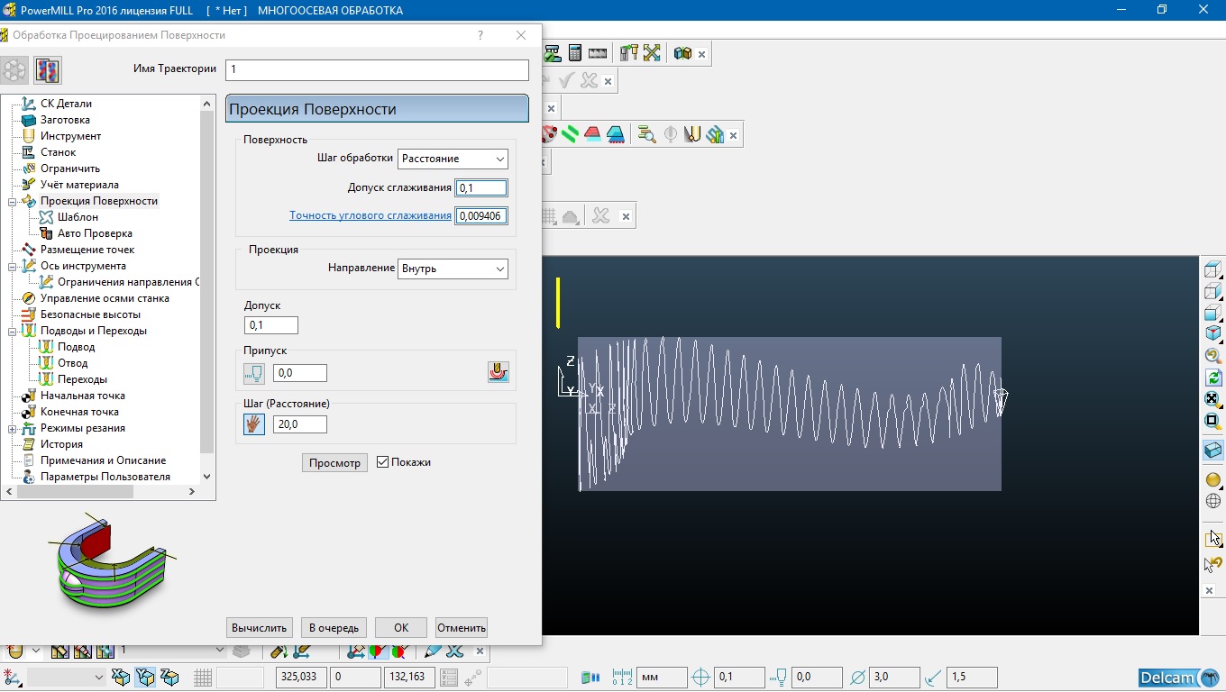Open the Направление dropdown set to Внутрь
This screenshot has height=692, width=1226.
pyautogui.click(x=453, y=269)
